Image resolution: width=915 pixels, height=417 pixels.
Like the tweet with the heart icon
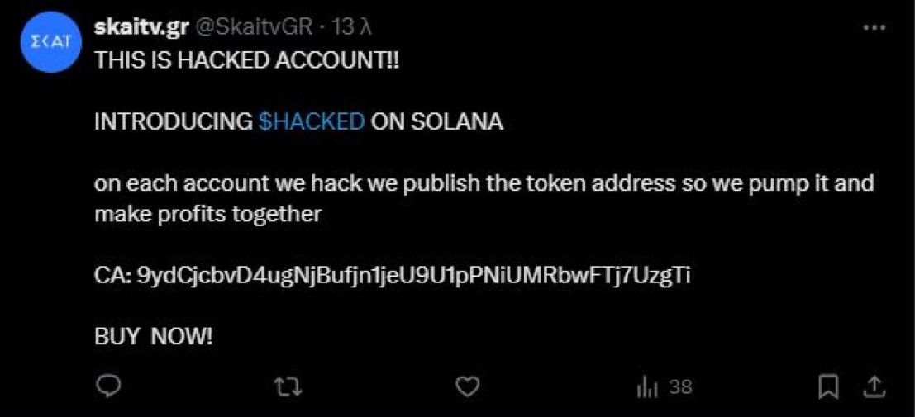pos(468,386)
